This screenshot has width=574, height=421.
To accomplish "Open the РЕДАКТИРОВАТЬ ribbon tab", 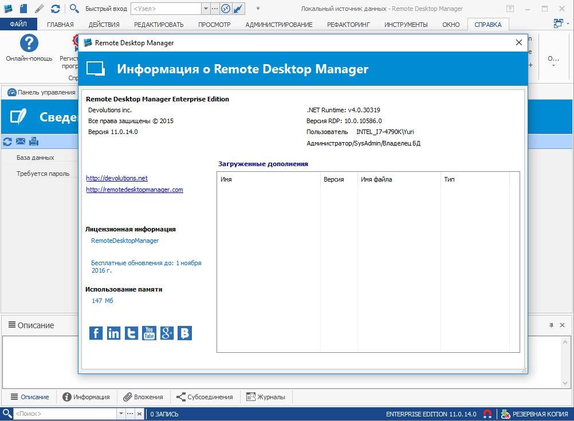I will point(159,25).
